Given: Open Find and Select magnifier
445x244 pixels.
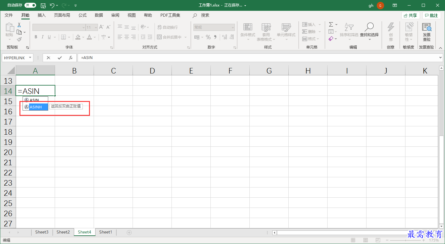Looking at the screenshot, I should 369,27.
